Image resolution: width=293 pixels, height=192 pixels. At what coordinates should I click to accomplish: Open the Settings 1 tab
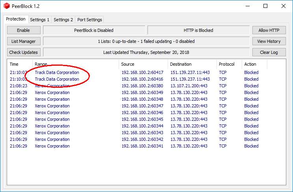tap(39, 20)
